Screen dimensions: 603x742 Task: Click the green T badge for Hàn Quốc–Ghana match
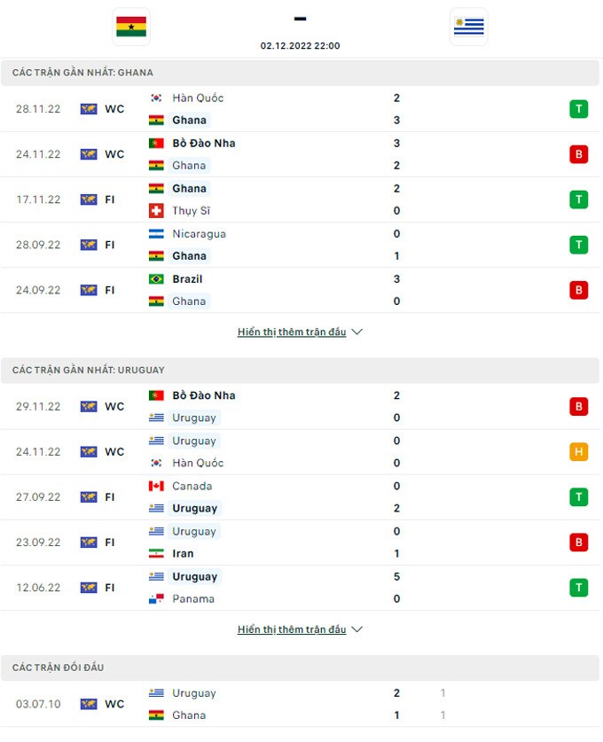click(578, 109)
